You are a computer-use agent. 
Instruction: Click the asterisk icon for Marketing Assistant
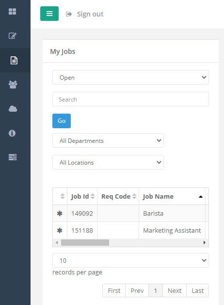(60, 231)
